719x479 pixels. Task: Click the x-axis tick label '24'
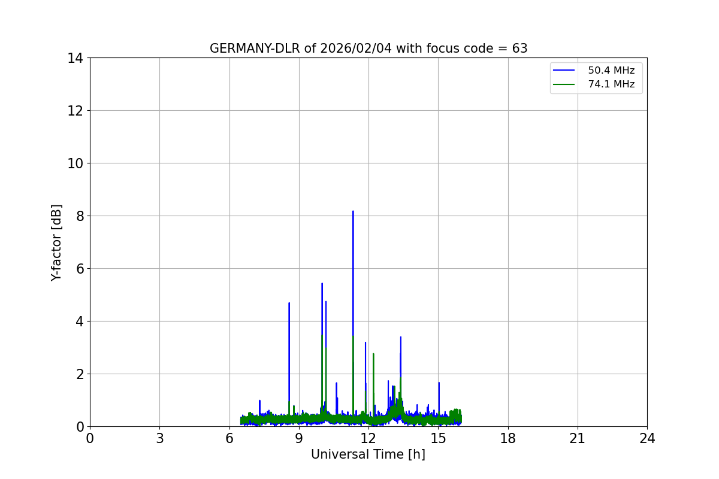click(647, 438)
